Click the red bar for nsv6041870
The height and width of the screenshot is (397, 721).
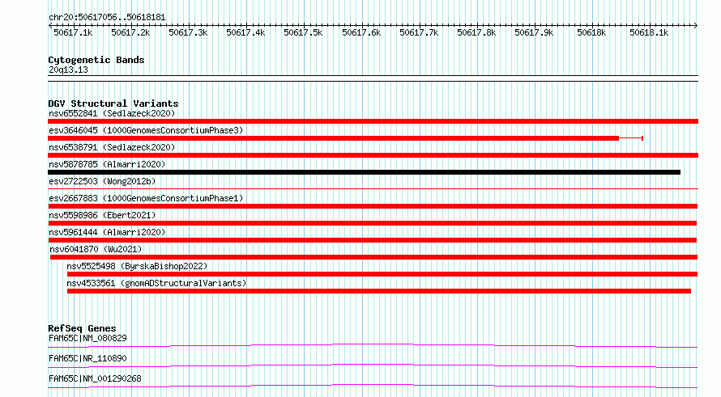click(373, 257)
